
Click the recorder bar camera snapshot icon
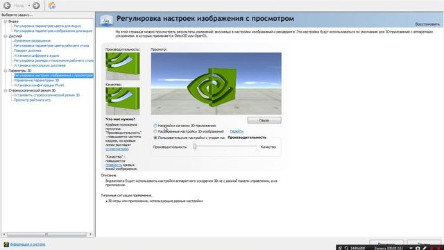click(x=418, y=248)
